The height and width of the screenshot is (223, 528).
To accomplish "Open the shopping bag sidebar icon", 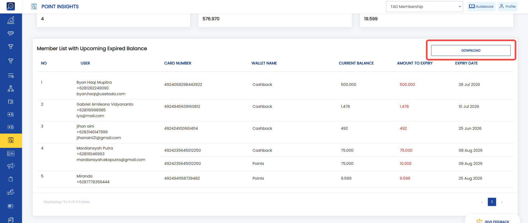I will point(11,179).
